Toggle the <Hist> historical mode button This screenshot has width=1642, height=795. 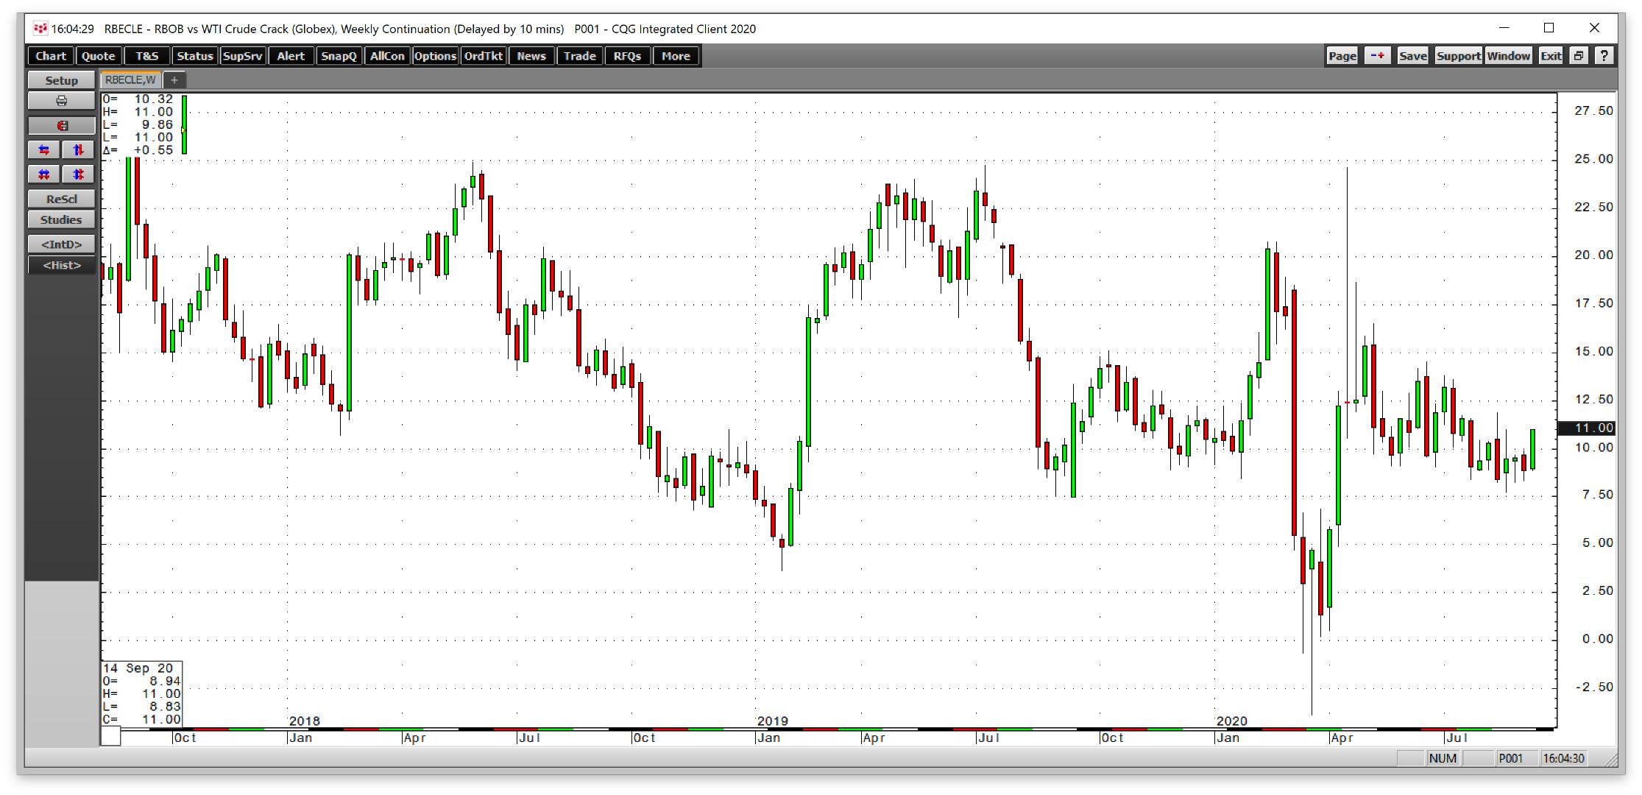coord(62,265)
